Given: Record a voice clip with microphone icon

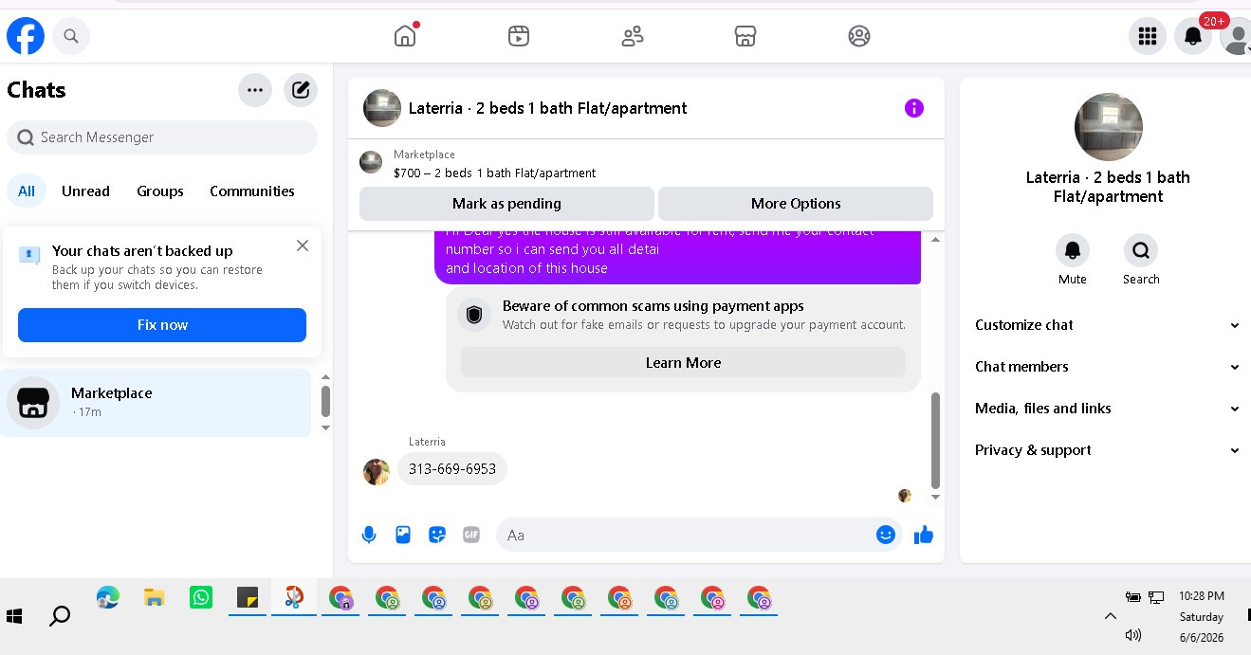Looking at the screenshot, I should [369, 535].
